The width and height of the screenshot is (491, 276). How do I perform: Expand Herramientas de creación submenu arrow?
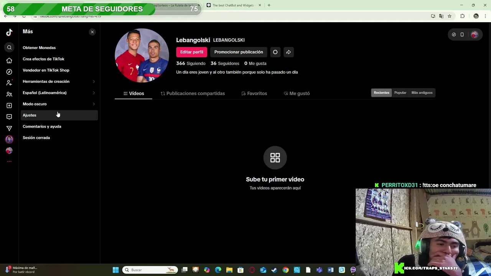[94, 81]
